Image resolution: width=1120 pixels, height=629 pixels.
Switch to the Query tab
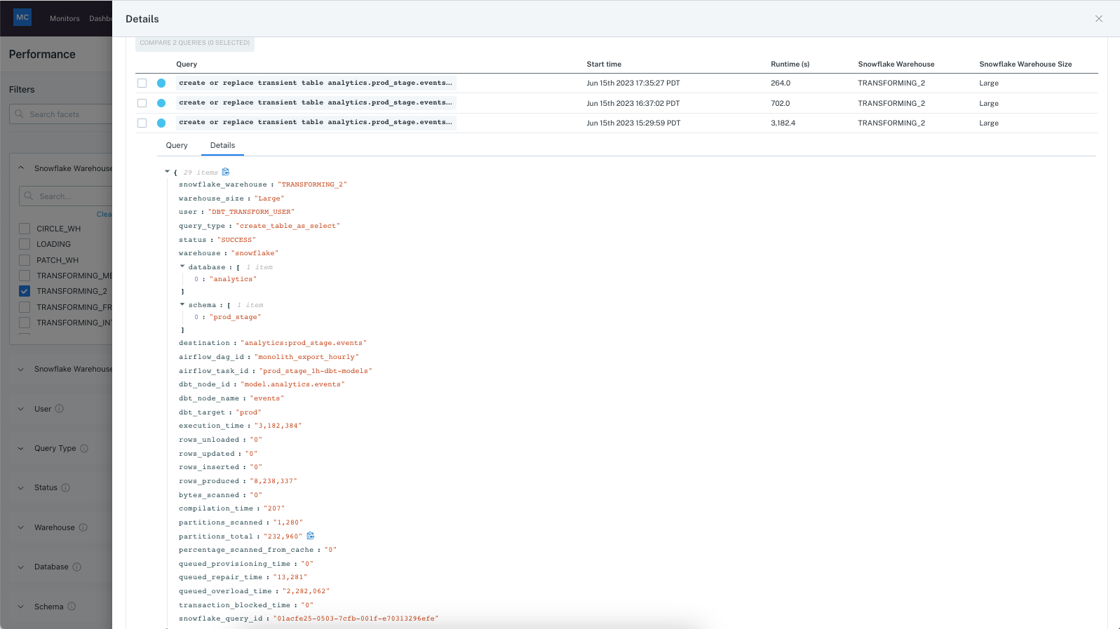click(x=177, y=145)
